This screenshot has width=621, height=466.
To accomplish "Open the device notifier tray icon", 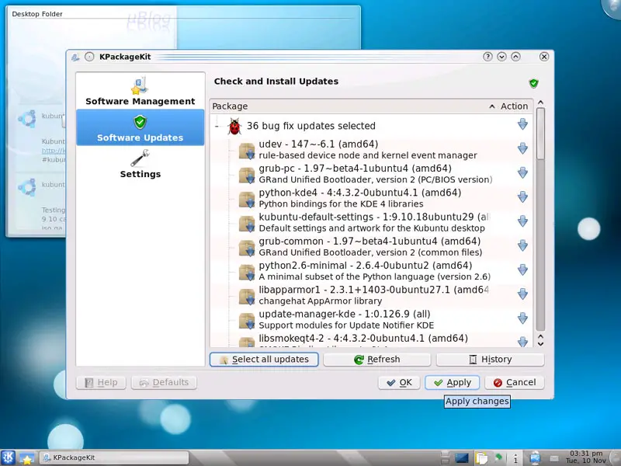I will 535,458.
